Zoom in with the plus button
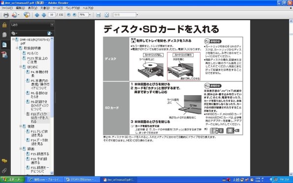This screenshot has height=183, width=293. [74, 15]
